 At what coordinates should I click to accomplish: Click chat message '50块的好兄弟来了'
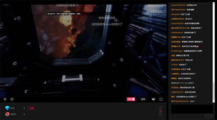tap(188, 74)
